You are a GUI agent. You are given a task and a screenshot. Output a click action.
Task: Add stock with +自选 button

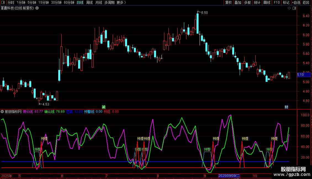(x=296, y=2)
